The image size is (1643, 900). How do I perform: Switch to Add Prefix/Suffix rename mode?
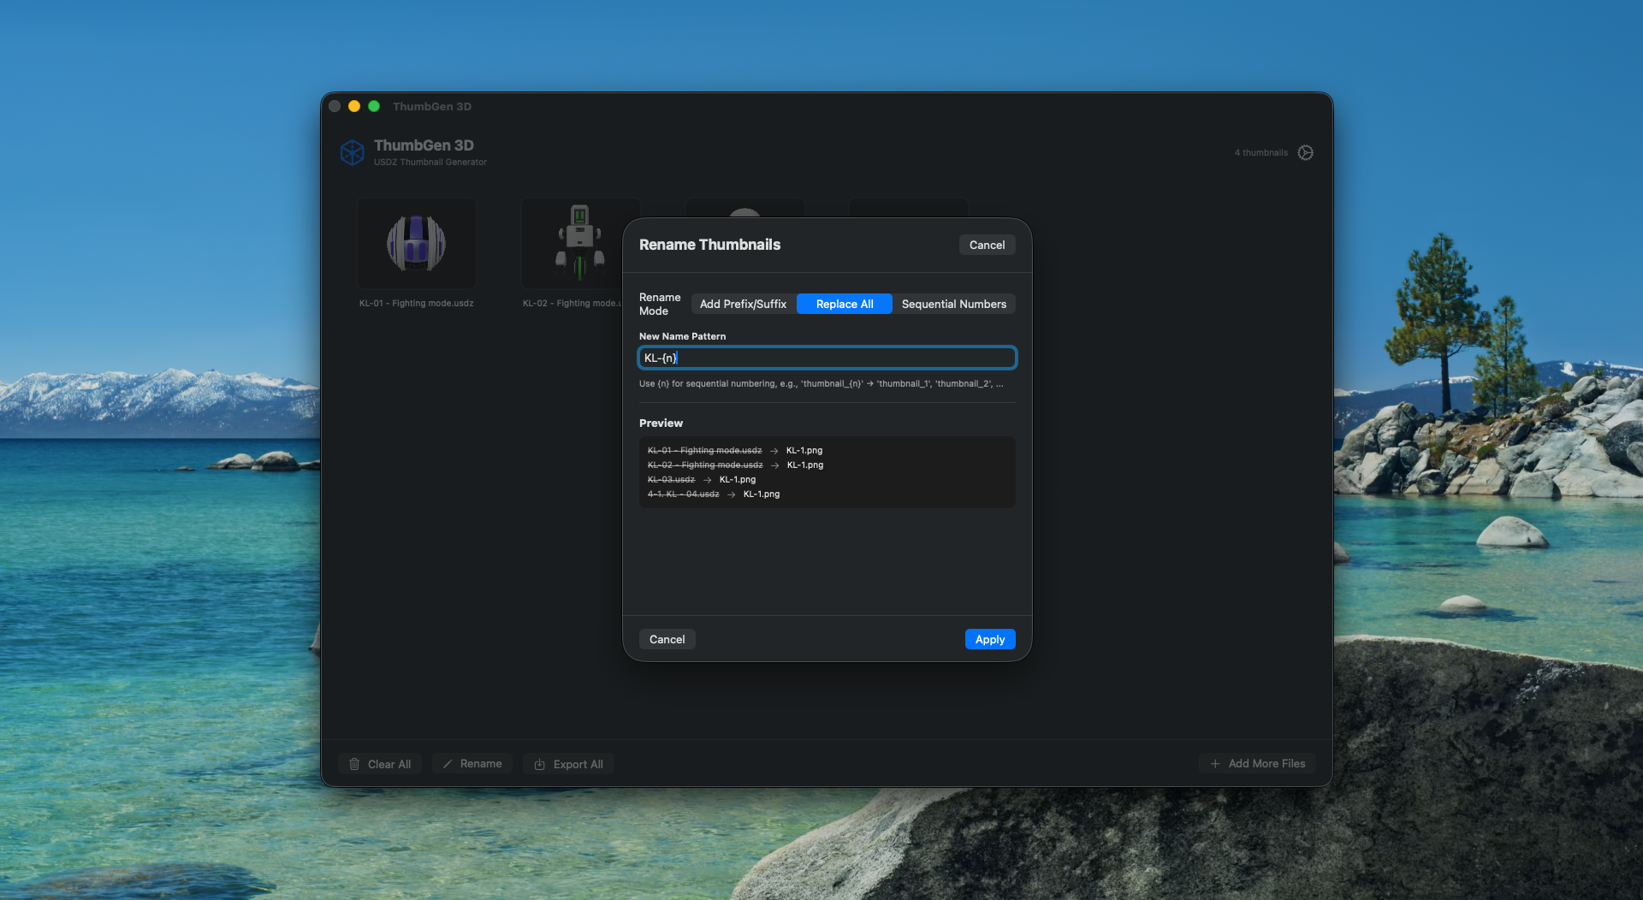(742, 304)
